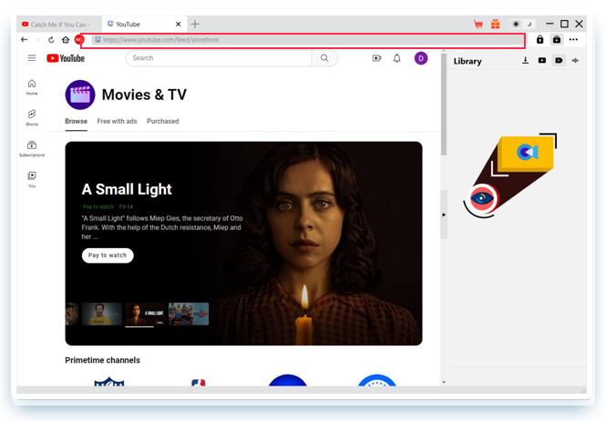605x421 pixels.
Task: Select the A Small Light carousel thumbnail
Action: (x=145, y=314)
